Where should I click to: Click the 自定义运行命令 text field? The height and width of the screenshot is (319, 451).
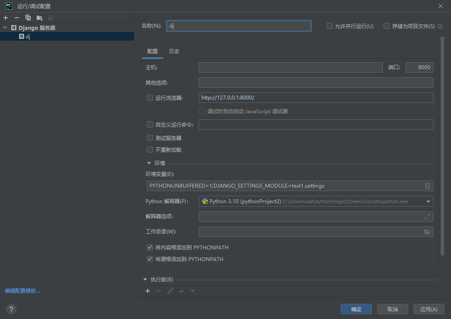click(316, 124)
